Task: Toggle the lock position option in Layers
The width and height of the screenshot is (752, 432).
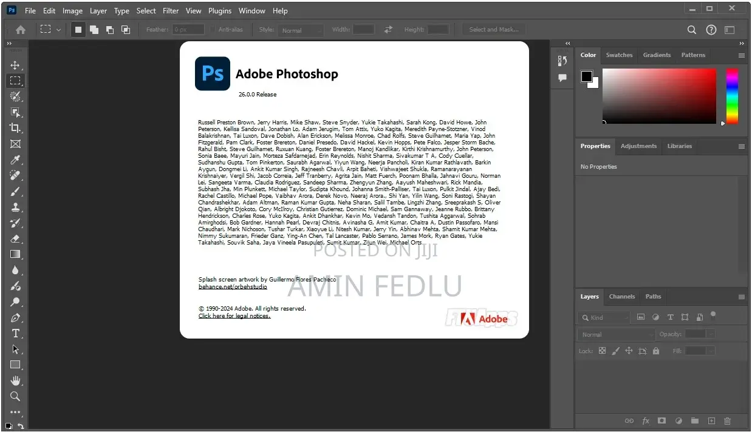Action: click(629, 351)
